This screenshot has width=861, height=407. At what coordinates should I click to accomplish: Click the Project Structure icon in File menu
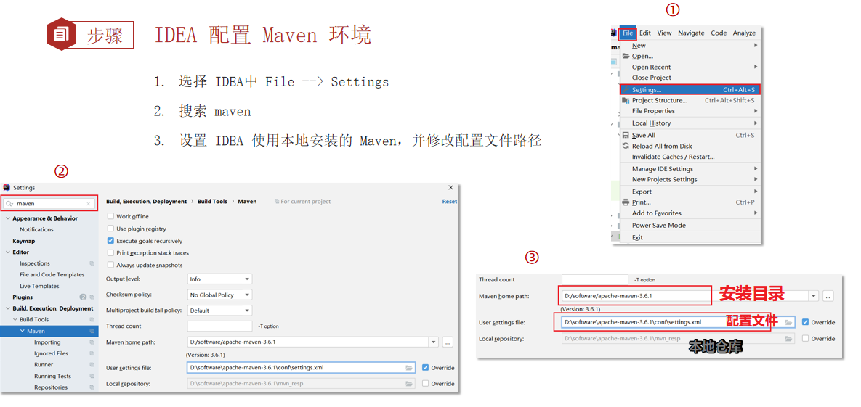(626, 100)
